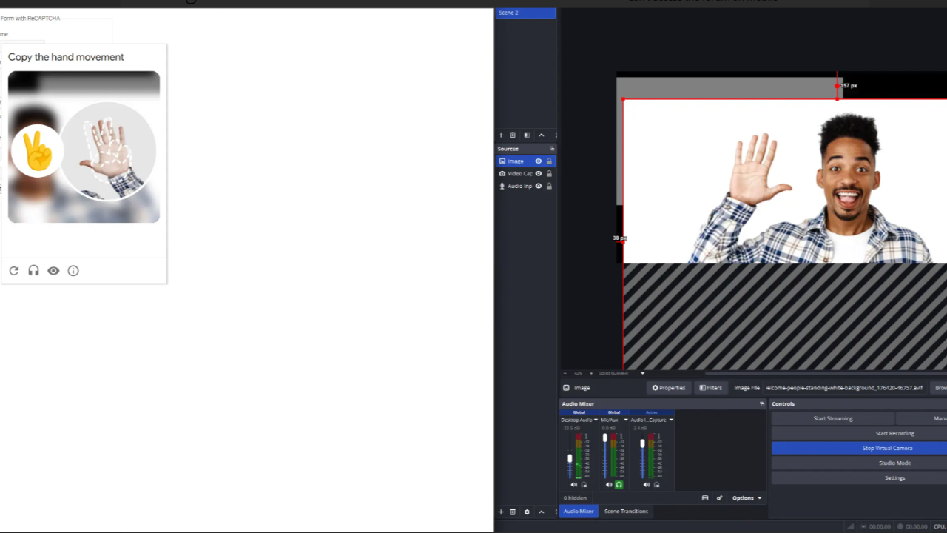The image size is (947, 533).
Task: Hide the Image source
Action: (539, 161)
